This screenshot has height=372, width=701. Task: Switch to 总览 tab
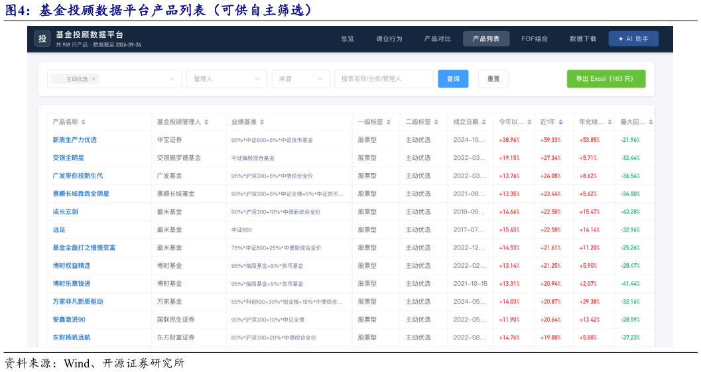pos(348,39)
